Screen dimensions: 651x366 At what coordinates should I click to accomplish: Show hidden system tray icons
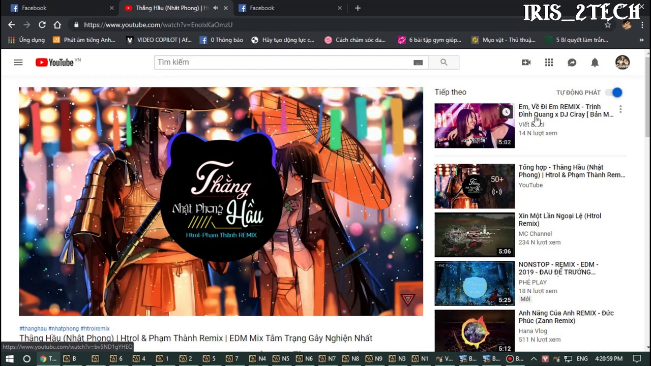tap(534, 358)
